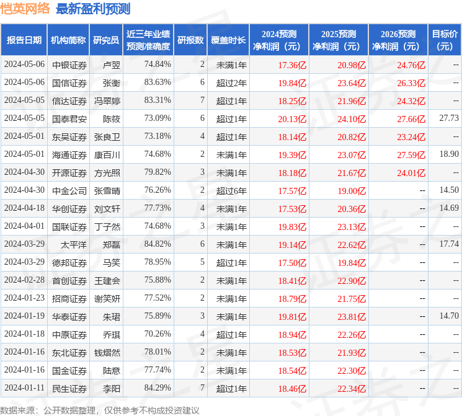Select the 华创证券 institution cell
This screenshot has height=416, width=462.
pyautogui.click(x=69, y=209)
